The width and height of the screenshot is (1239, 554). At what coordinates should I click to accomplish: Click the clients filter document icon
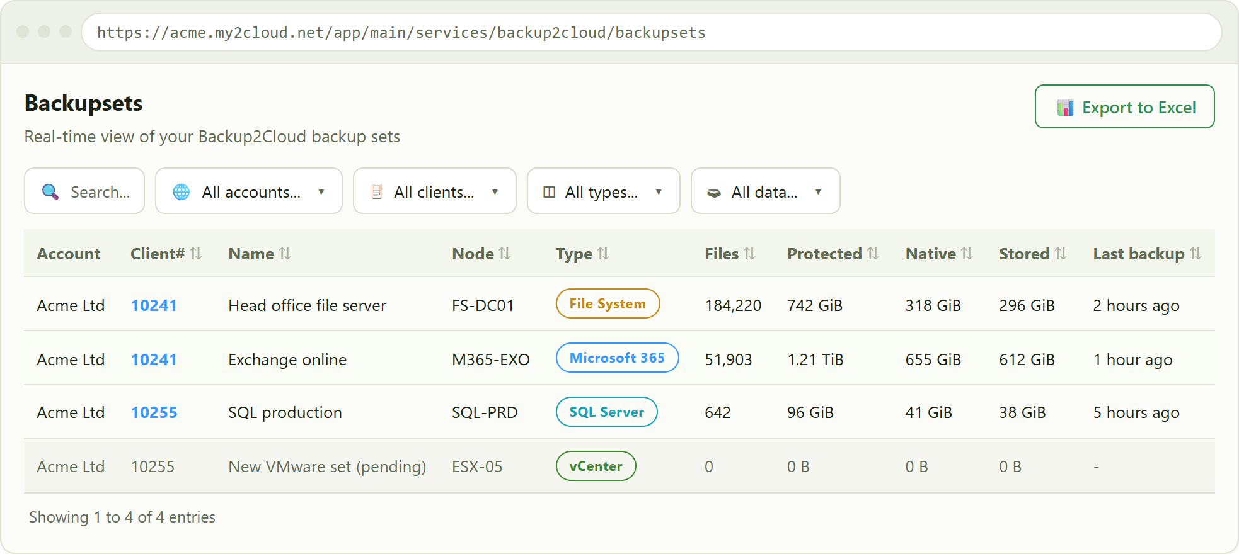point(377,191)
